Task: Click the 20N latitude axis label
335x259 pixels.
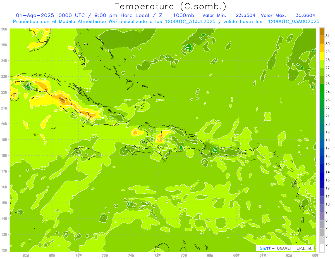Action: click(4, 124)
